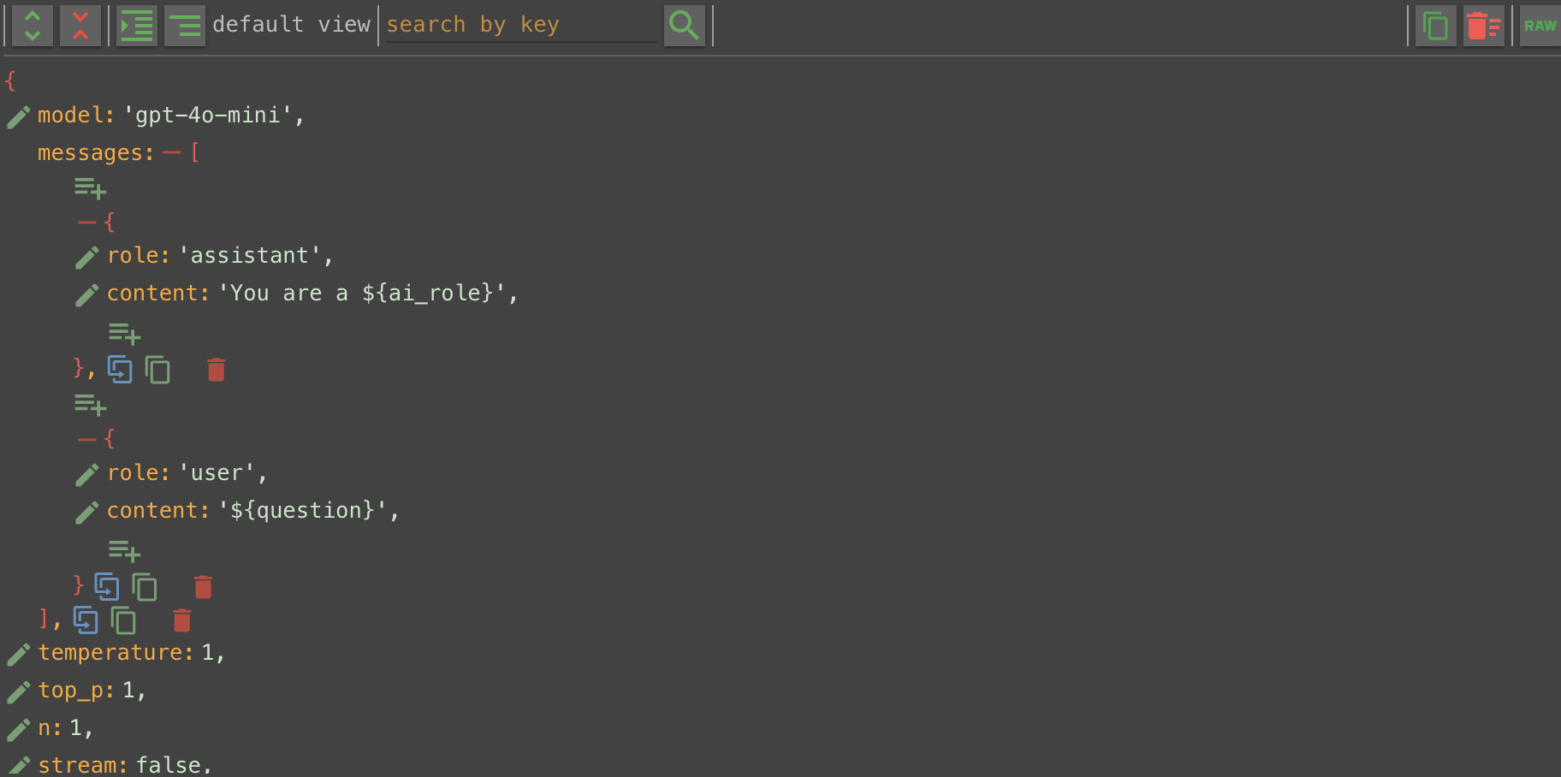Image resolution: width=1561 pixels, height=777 pixels.
Task: Delete the whole messages array
Action: pyautogui.click(x=182, y=620)
